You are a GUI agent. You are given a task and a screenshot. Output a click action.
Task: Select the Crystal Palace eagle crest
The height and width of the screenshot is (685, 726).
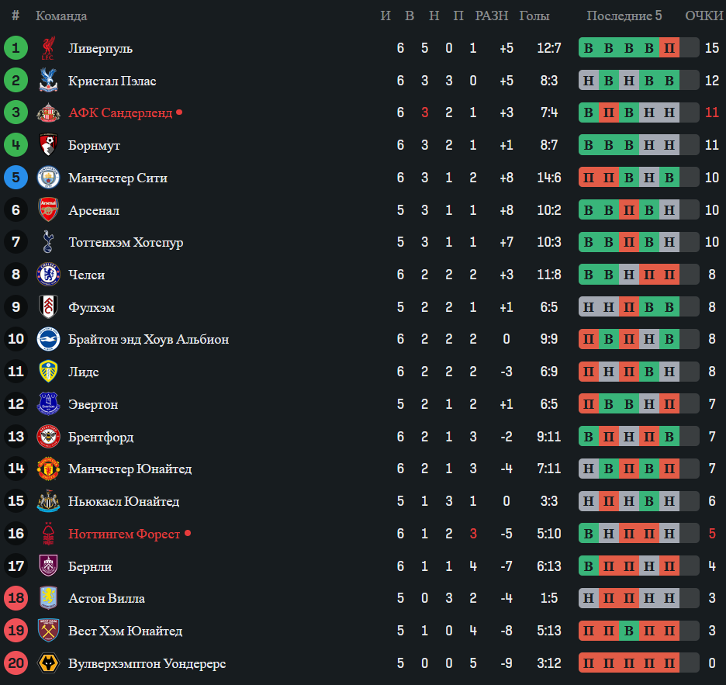click(x=48, y=80)
